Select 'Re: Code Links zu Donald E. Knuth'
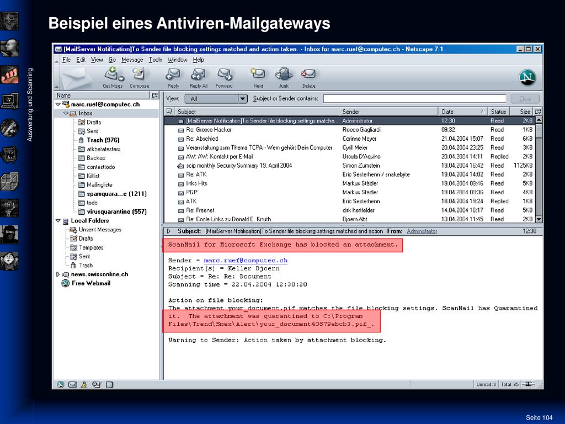The width and height of the screenshot is (565, 424). 349,219
